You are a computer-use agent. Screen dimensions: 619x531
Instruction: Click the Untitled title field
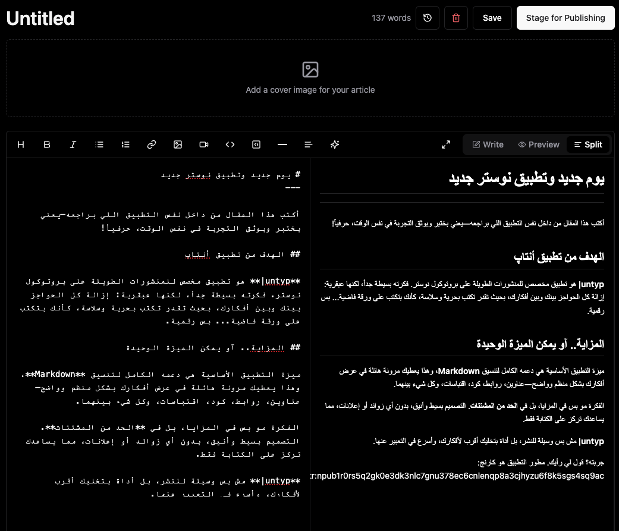40,18
